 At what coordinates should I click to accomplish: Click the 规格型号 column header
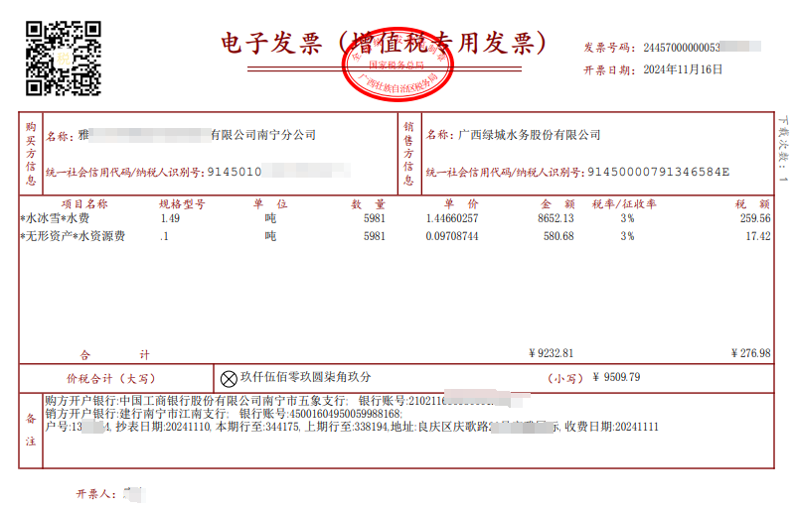pos(182,204)
